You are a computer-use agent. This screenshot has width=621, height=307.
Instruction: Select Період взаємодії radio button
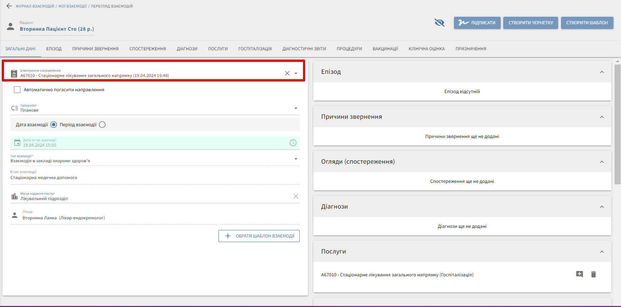(102, 125)
